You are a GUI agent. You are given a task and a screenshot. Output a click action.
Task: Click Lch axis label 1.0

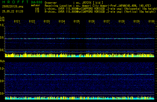(2, 25)
